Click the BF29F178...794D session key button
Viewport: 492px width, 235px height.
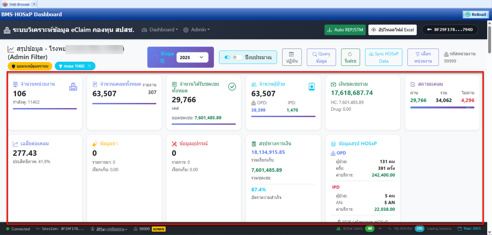click(450, 30)
